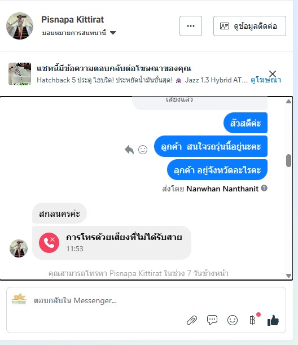The width and height of the screenshot is (298, 345).
Task: Dismiss the ad reply banner with X
Action: pyautogui.click(x=273, y=74)
